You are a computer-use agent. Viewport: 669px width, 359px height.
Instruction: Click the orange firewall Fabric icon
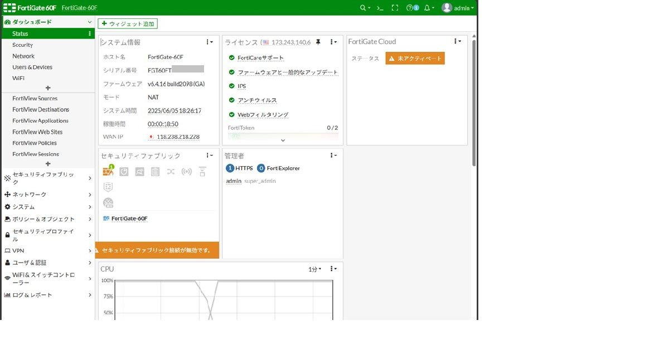click(108, 171)
